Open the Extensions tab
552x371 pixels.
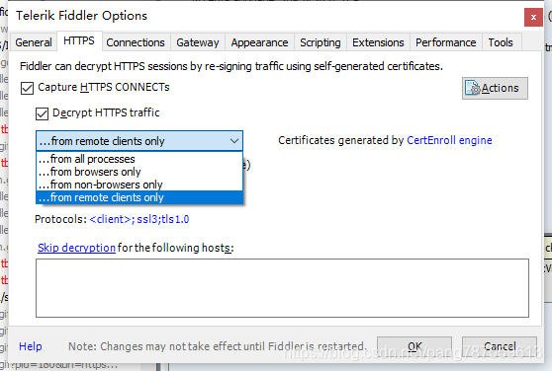[x=378, y=42]
